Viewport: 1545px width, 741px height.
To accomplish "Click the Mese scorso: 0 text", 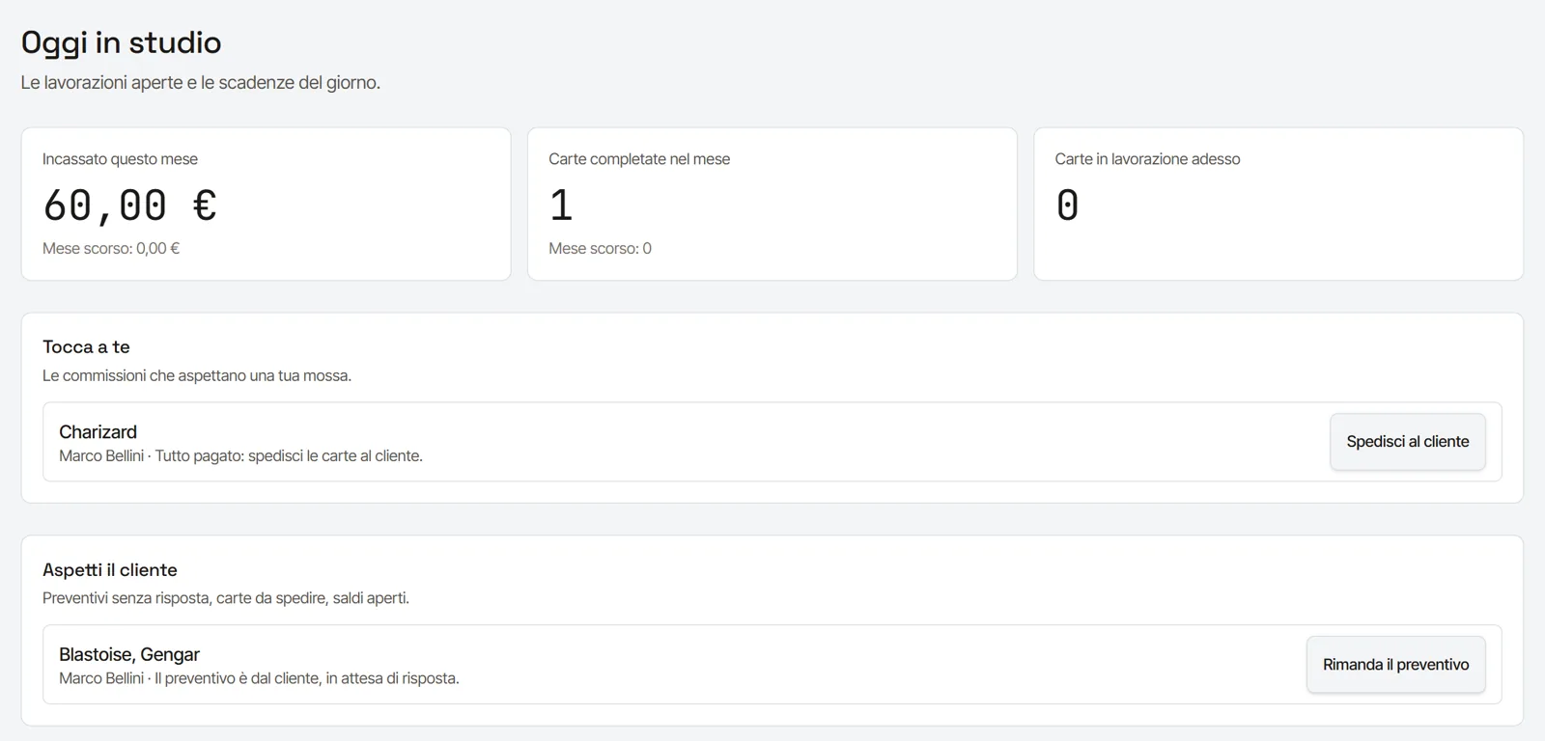I will pyautogui.click(x=600, y=248).
